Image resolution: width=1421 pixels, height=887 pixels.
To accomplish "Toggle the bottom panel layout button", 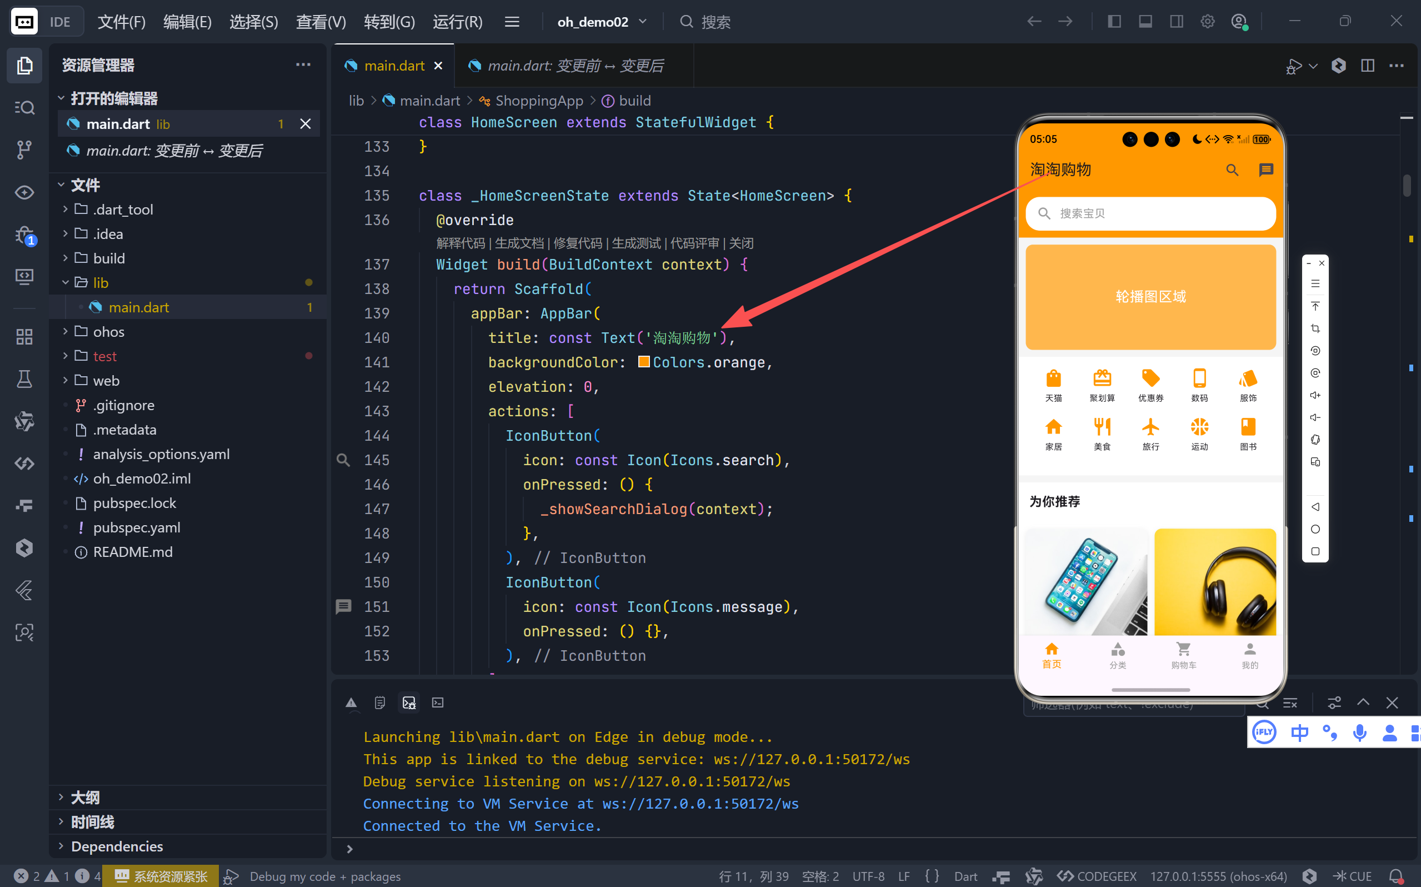I will 1145,22.
